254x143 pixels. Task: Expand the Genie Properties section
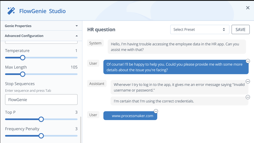[x=41, y=26]
